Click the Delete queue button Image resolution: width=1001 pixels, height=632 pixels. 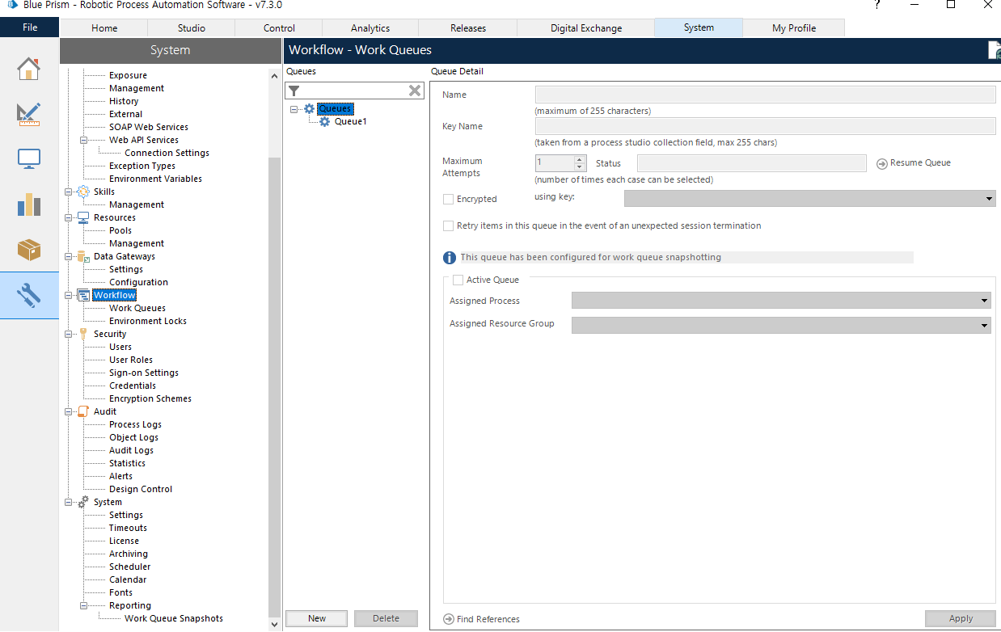click(x=386, y=618)
